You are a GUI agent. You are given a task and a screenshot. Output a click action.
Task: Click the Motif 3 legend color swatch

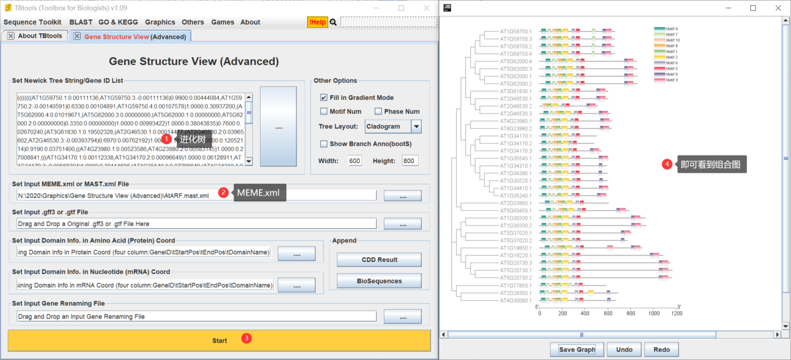tap(660, 80)
